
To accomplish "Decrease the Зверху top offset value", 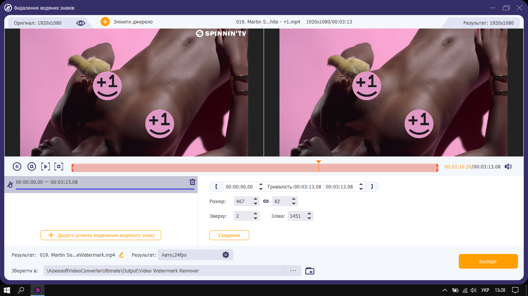I will pos(255,218).
